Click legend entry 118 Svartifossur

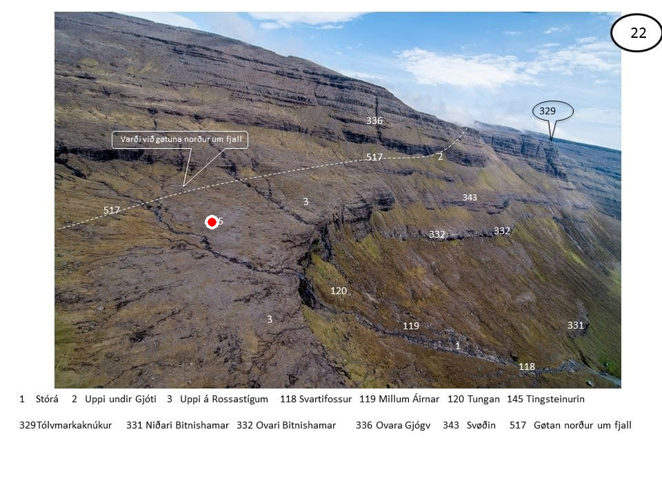tap(316, 399)
